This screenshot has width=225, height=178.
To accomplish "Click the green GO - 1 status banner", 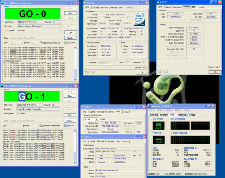I will point(32,96).
